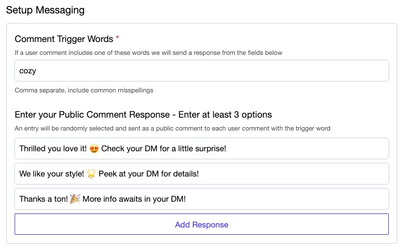
Task: Click the "Enter your Public Comment Response" label
Action: [x=91, y=114]
